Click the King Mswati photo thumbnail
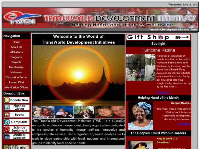Viewport: 199px width, 149px height. pyautogui.click(x=141, y=145)
